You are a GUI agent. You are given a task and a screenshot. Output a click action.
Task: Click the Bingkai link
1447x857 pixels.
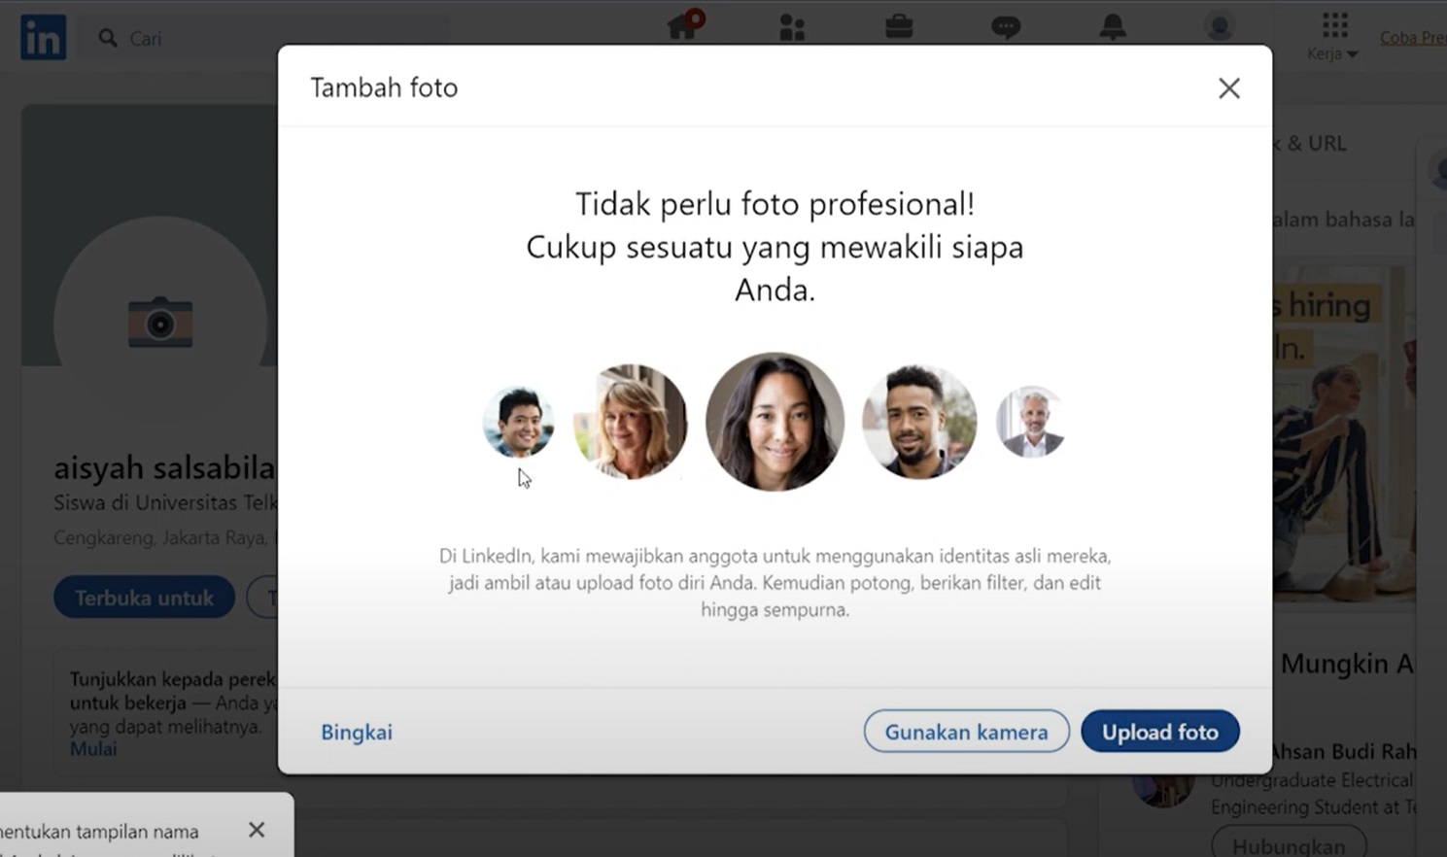tap(357, 733)
